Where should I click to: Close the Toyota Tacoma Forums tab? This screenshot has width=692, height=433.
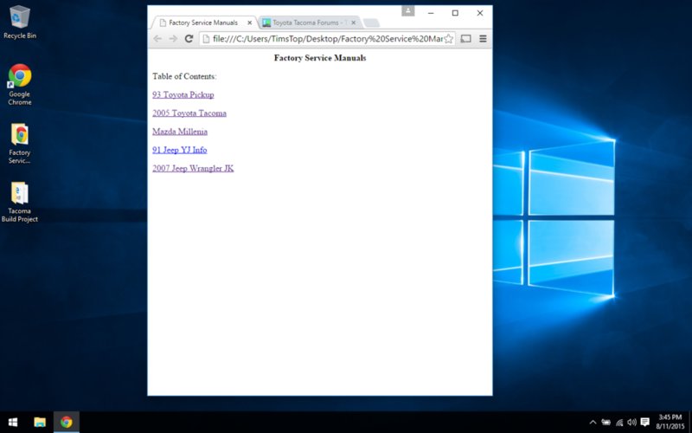pyautogui.click(x=353, y=23)
